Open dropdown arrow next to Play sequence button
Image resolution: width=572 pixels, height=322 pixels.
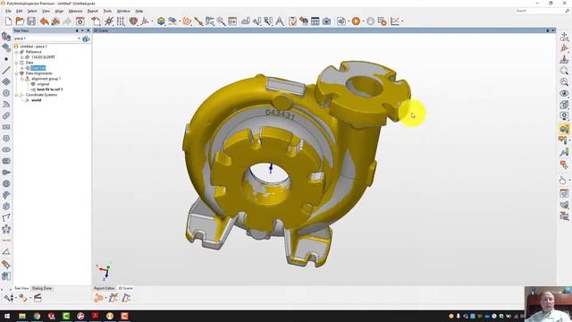click(x=363, y=21)
